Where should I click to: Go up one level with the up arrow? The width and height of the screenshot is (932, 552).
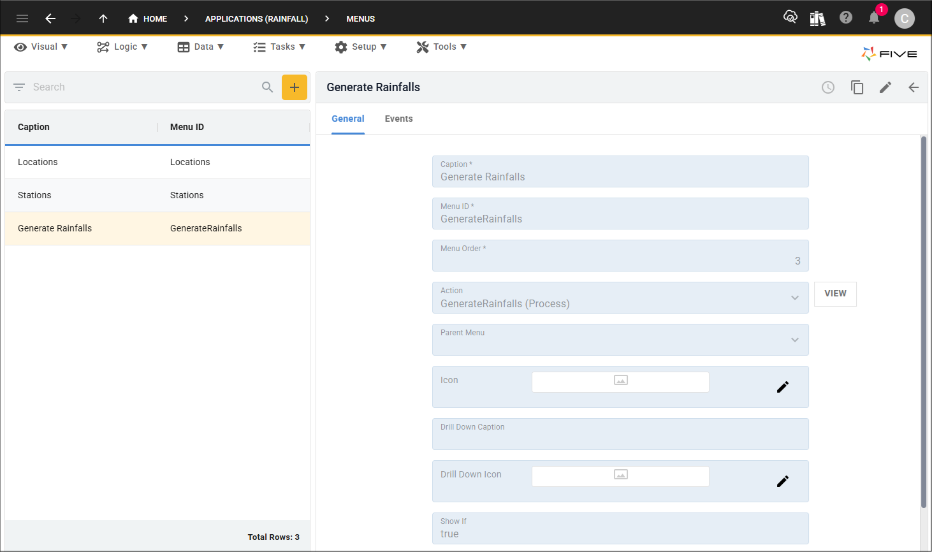click(x=103, y=18)
